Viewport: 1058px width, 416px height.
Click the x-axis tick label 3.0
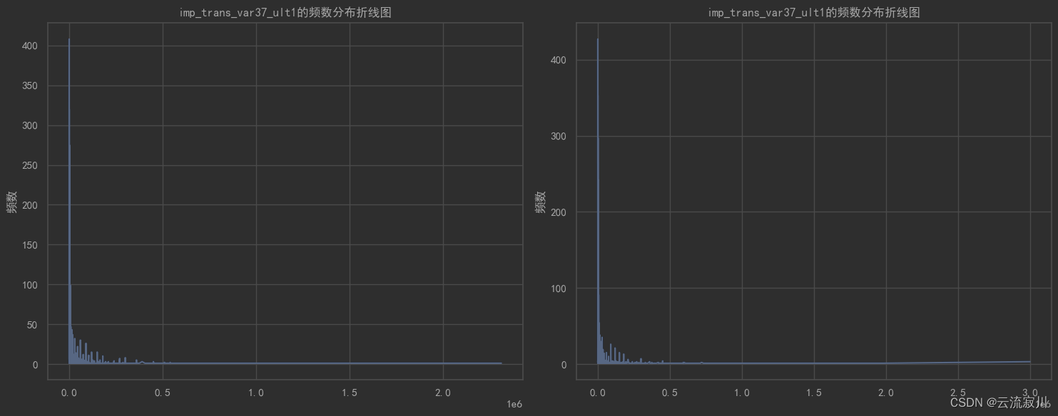coord(1030,392)
